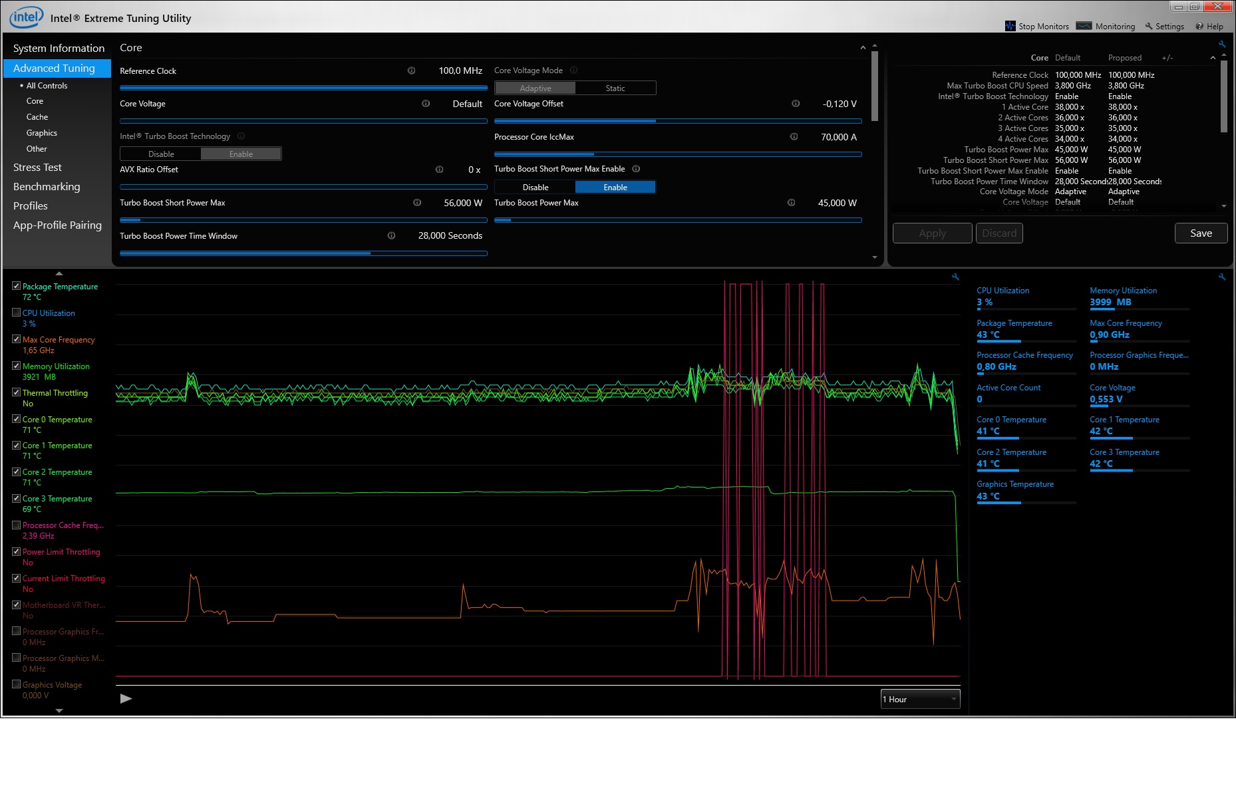Click the Turbo Boost Short Power Max info icon

pos(417,203)
